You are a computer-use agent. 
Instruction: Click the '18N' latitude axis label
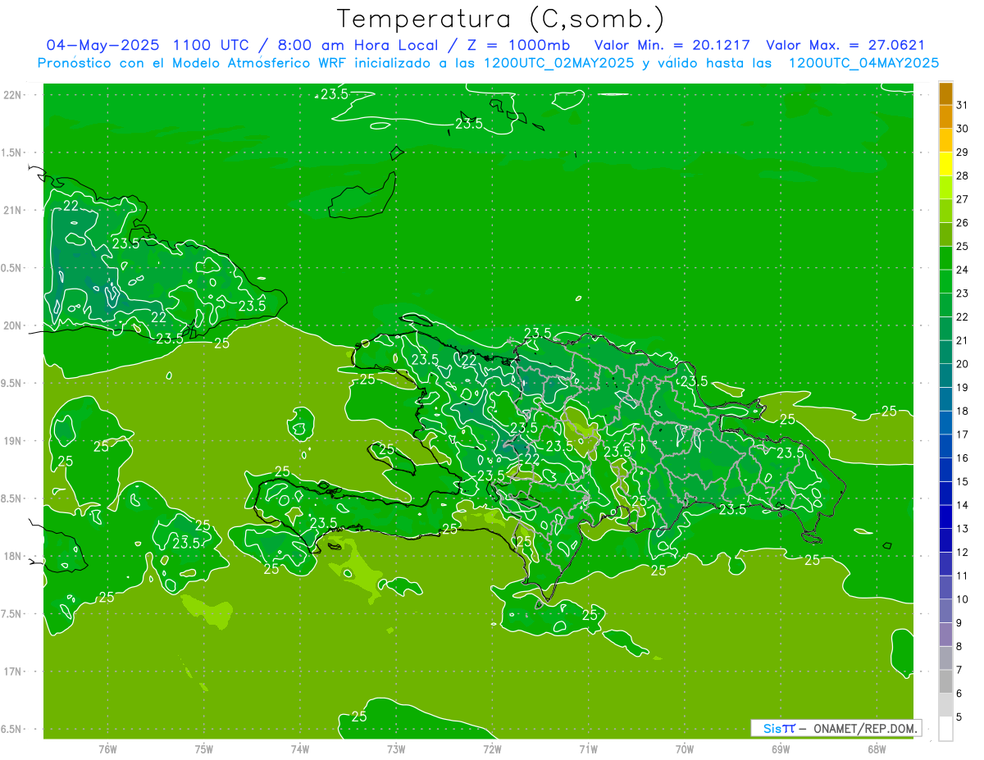point(11,556)
